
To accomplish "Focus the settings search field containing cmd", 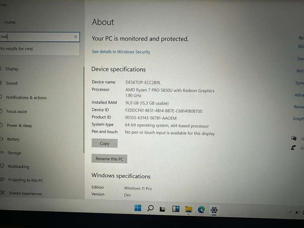I will pos(40,37).
